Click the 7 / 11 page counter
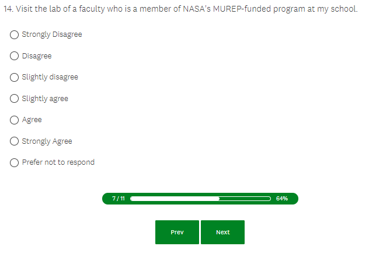 [118, 199]
